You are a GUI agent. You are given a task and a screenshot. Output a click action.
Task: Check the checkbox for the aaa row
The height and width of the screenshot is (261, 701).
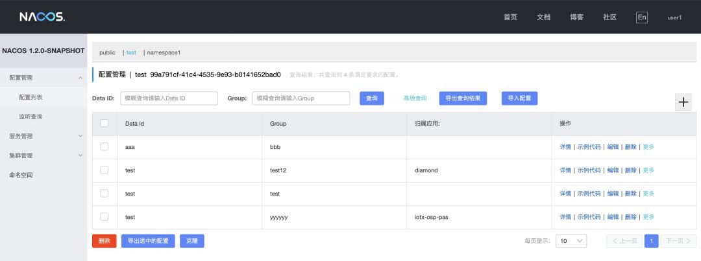tap(105, 147)
